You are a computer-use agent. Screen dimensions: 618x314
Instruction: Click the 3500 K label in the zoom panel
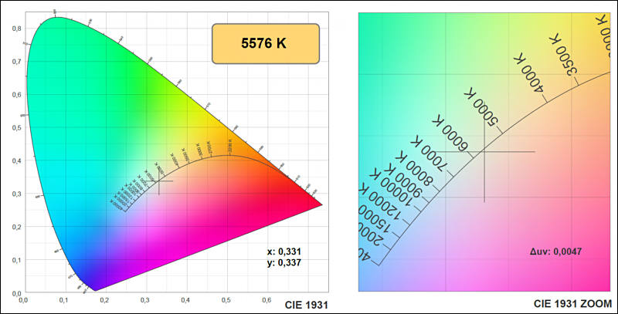click(x=564, y=55)
